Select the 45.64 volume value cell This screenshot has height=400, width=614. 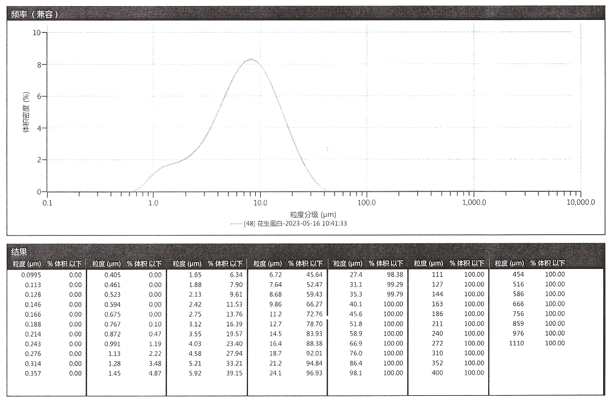point(314,274)
